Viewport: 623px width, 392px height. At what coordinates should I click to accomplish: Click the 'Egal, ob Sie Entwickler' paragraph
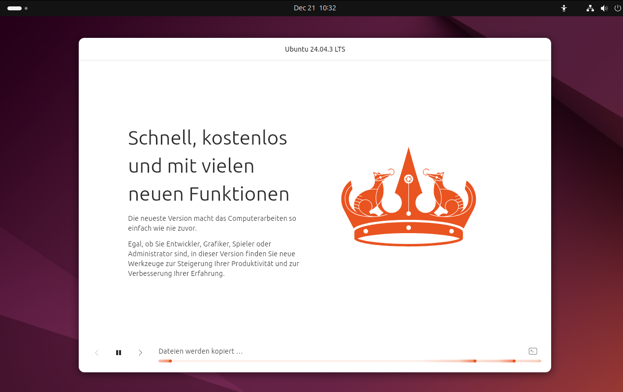[x=213, y=258]
